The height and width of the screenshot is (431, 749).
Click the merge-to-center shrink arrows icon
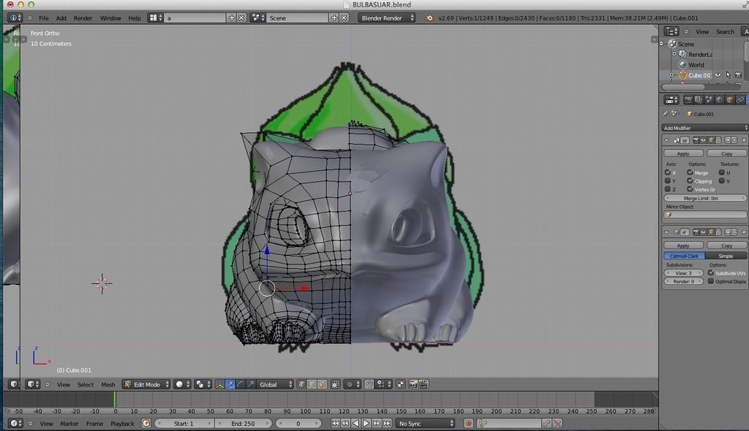401,384
